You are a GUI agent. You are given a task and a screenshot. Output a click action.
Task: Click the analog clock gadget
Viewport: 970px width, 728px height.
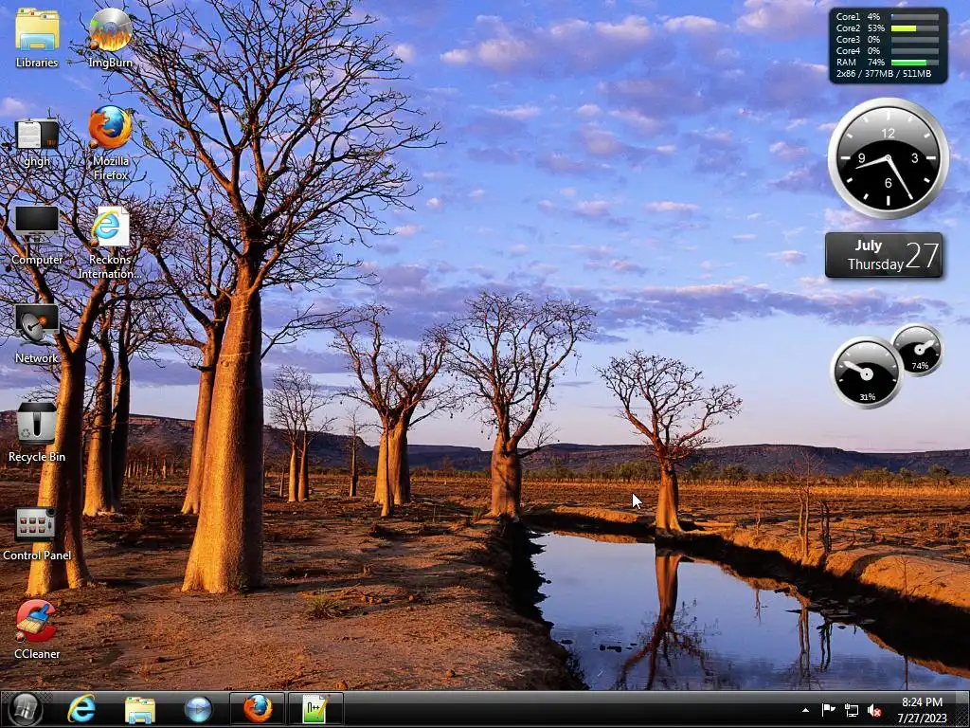pos(889,158)
